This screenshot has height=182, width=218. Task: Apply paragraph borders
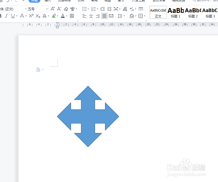141,16
